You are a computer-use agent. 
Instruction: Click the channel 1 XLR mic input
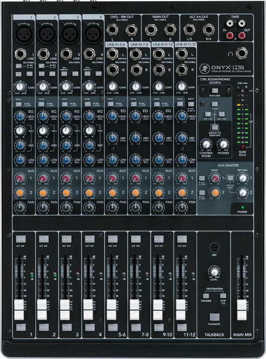tap(24, 34)
